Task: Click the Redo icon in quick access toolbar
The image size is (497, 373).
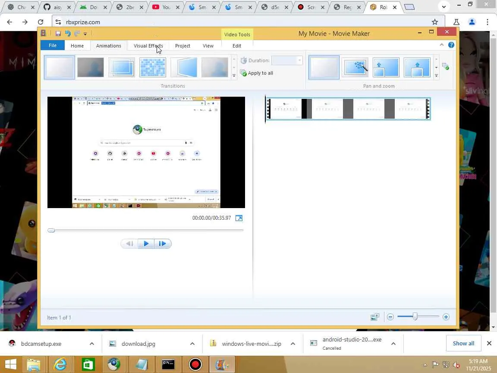Action: [77, 33]
